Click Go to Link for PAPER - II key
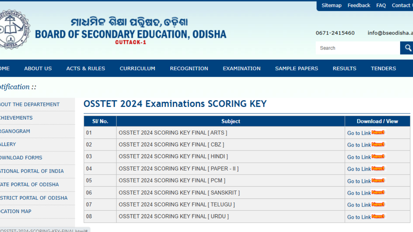Image resolution: width=413 pixels, height=232 pixels. tap(359, 169)
